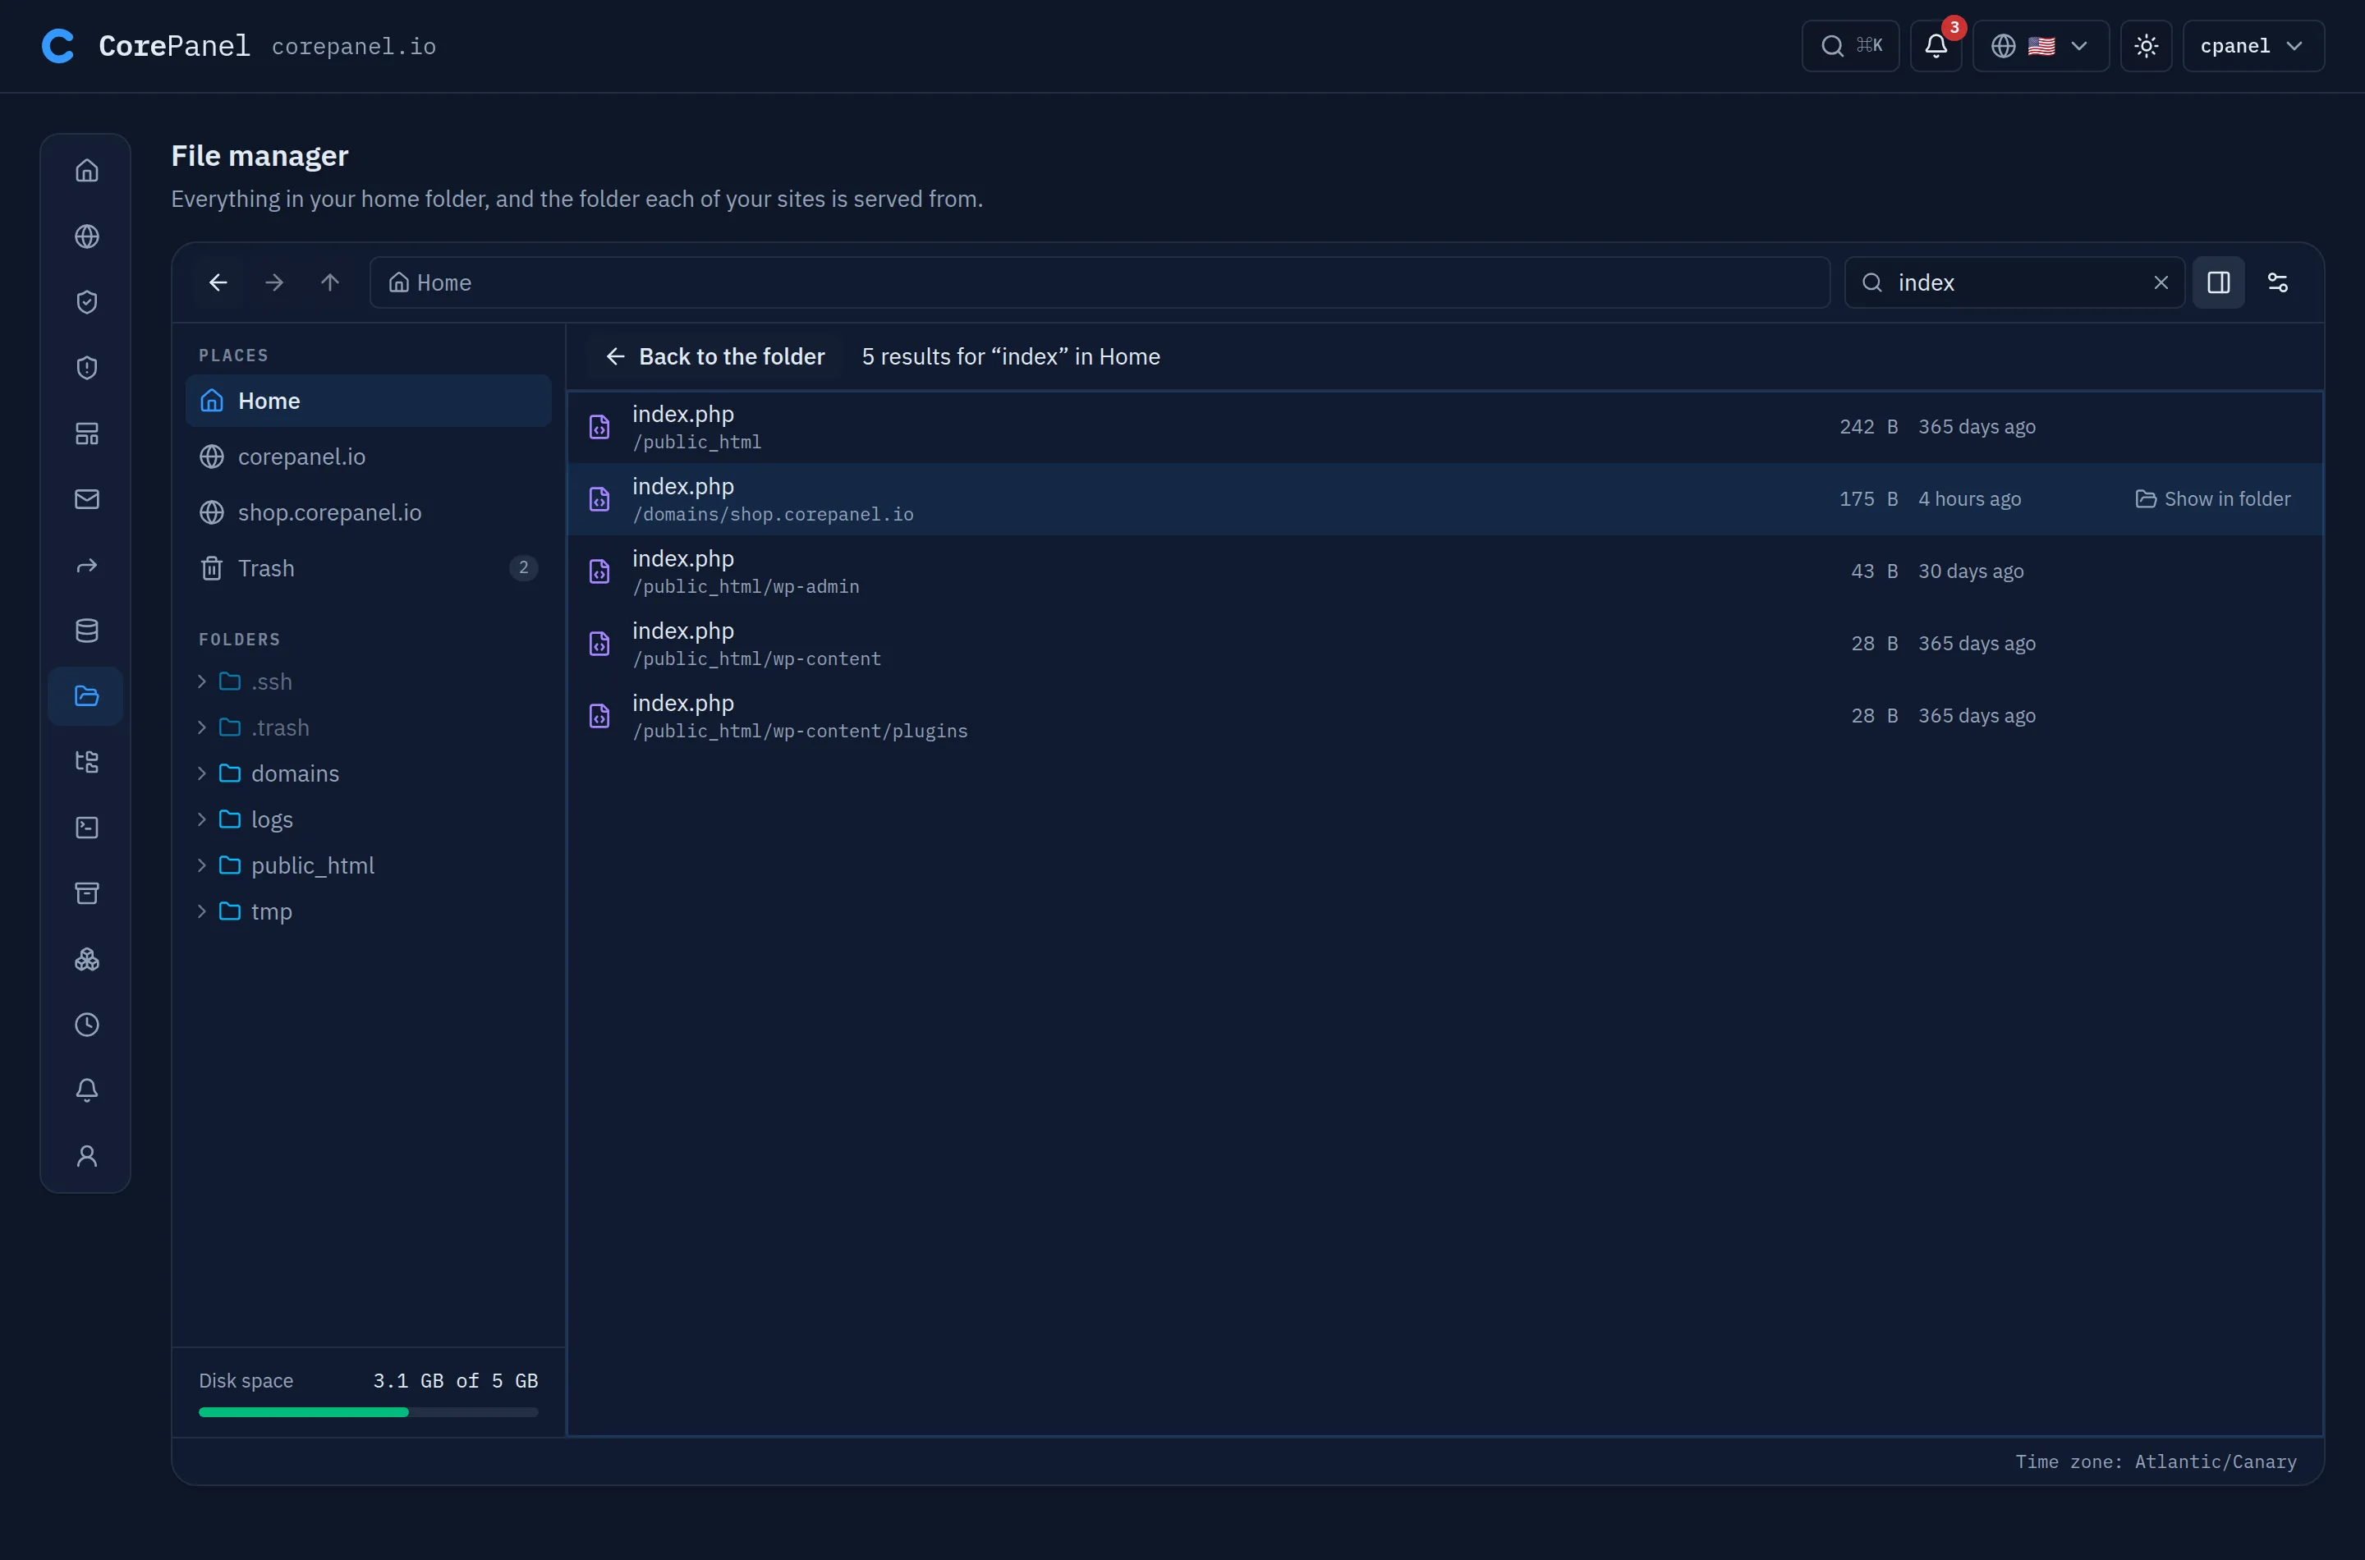Open the user account sidebar icon
Viewport: 2365px width, 1560px height.
click(86, 1155)
